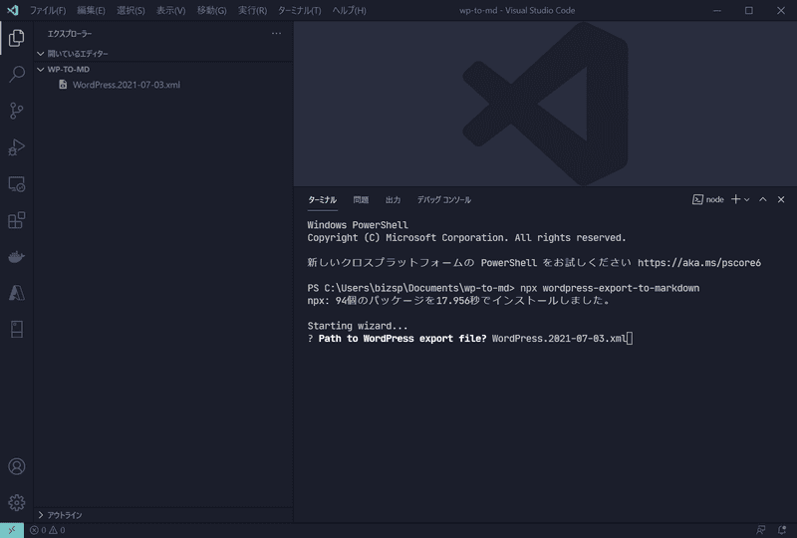Open the ターミナル(T) menu
797x538 pixels.
coord(299,11)
